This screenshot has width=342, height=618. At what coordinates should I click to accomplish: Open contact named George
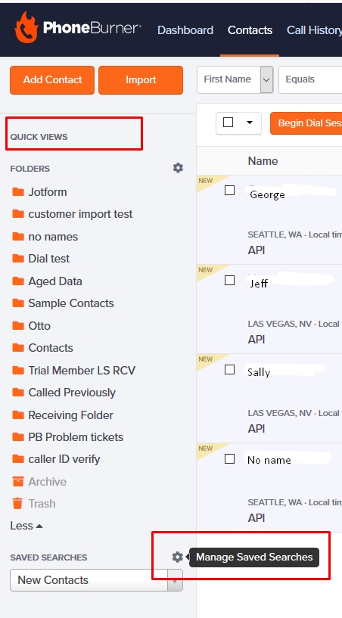coord(267,194)
